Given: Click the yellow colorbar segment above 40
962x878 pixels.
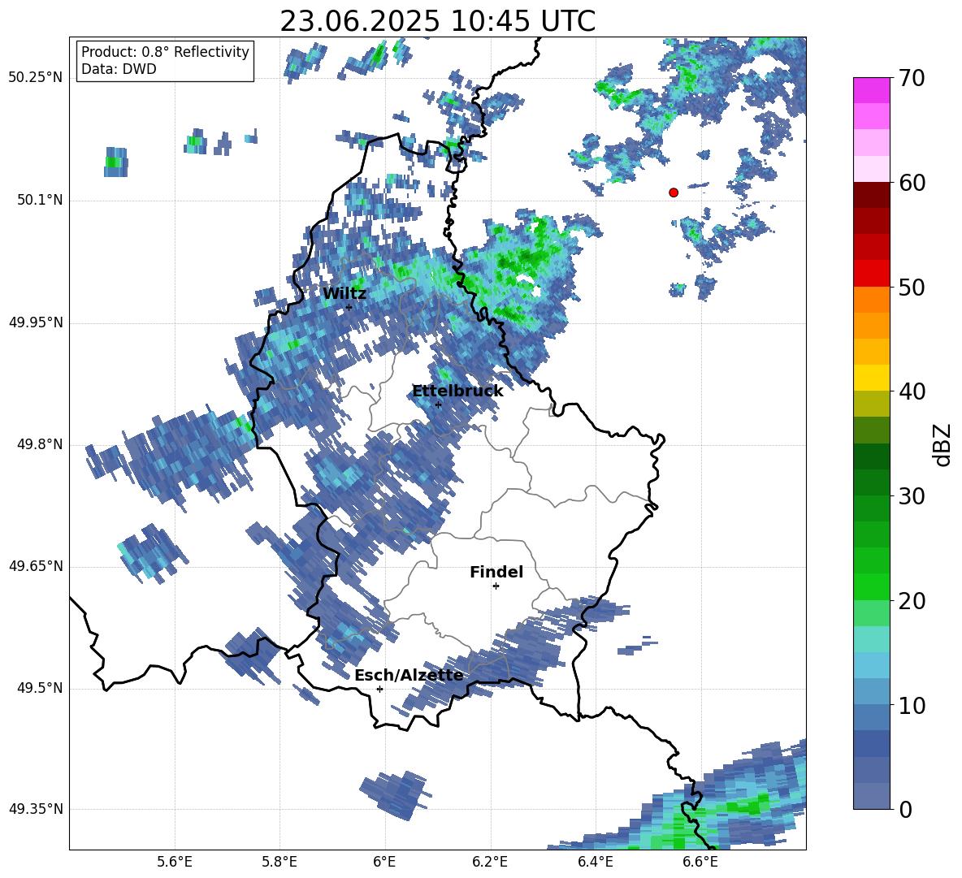Looking at the screenshot, I should pyautogui.click(x=871, y=378).
